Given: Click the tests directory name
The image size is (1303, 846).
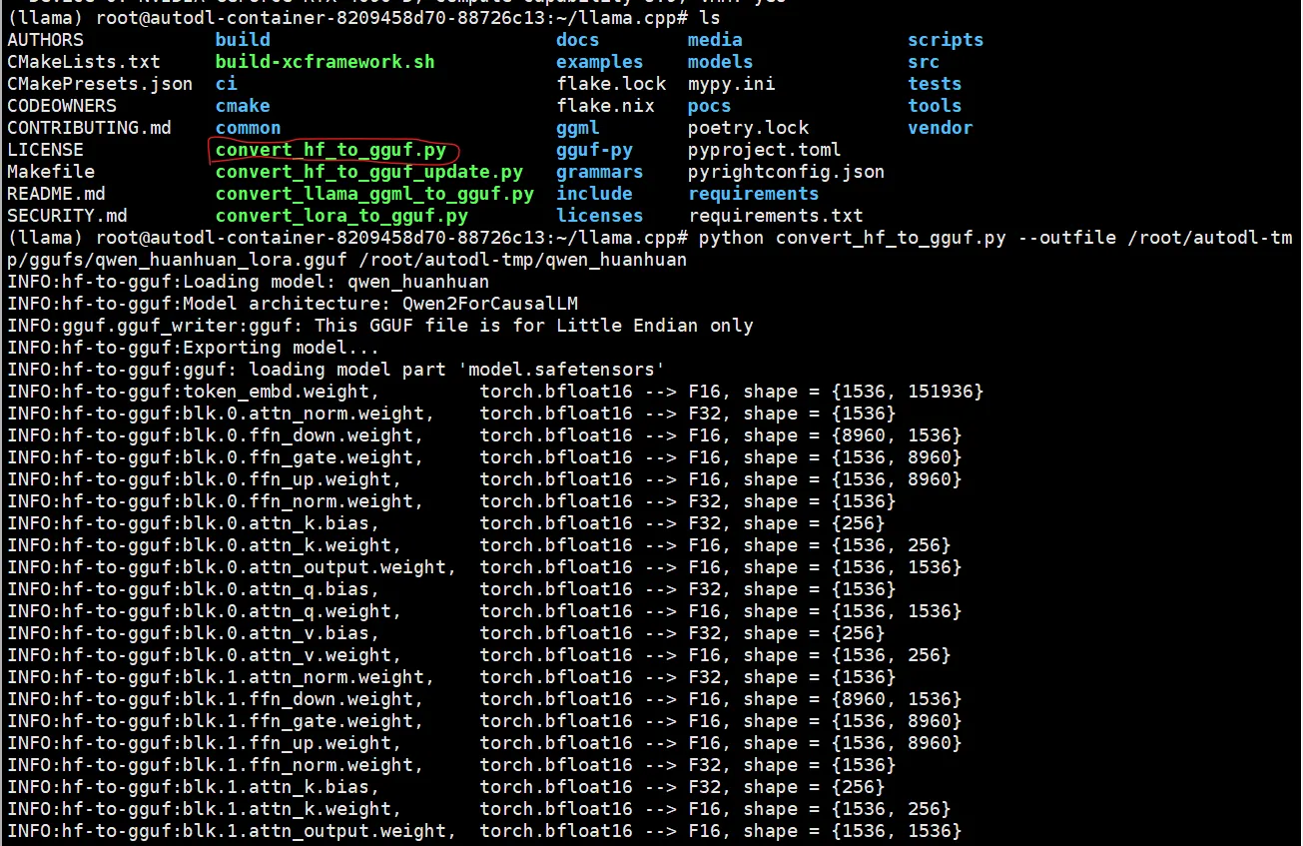Looking at the screenshot, I should (x=935, y=84).
